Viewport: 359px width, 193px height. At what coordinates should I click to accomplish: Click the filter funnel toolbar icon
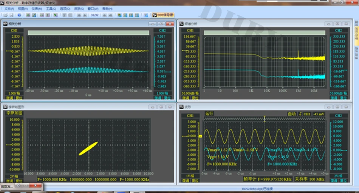pos(146,15)
